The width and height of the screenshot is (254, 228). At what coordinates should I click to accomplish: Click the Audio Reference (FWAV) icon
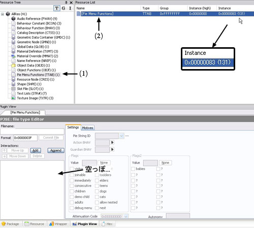click(13, 19)
